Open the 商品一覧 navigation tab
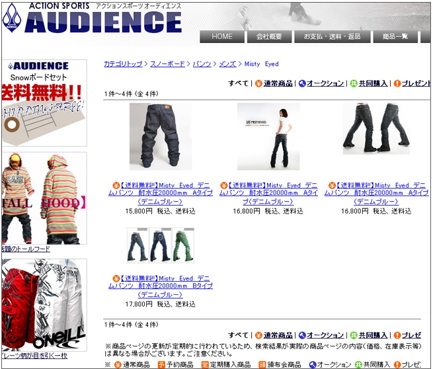433x369 pixels. click(395, 36)
